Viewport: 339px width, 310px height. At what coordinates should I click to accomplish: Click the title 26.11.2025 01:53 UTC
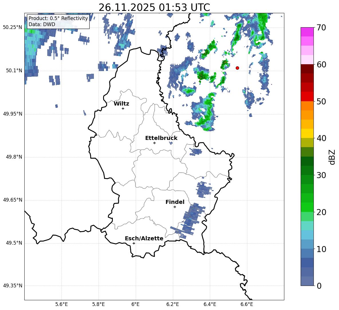tap(154, 7)
